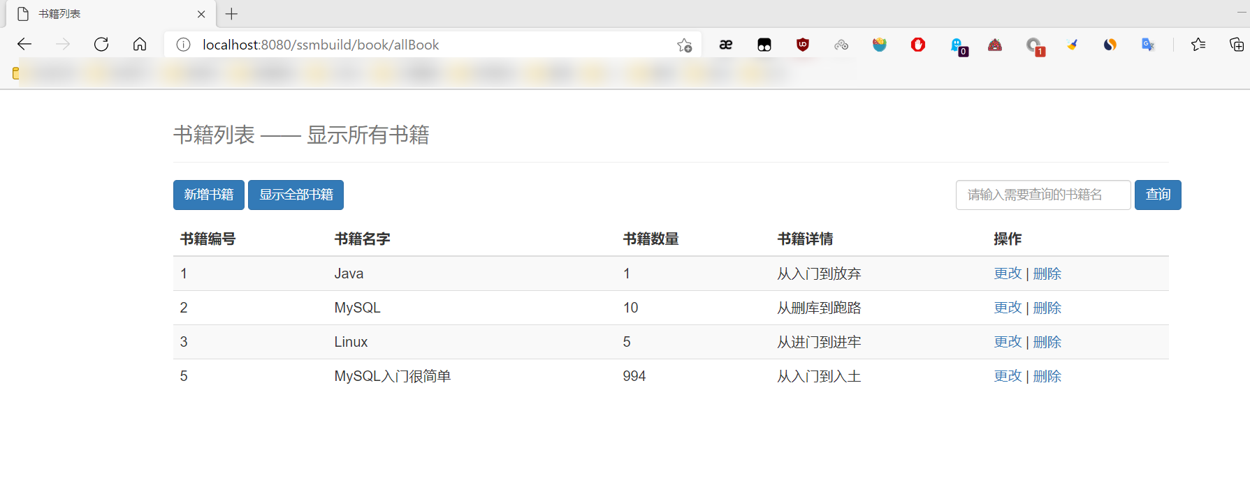
Task: Open the Ghostery ghost extension
Action: point(957,45)
